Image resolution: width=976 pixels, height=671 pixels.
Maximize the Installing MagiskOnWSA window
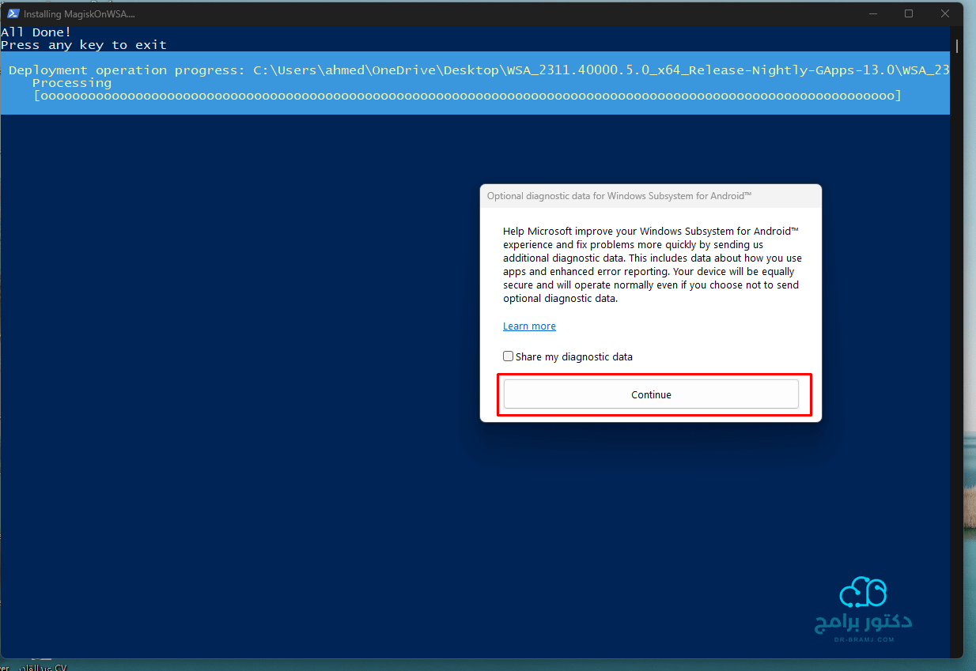point(909,13)
